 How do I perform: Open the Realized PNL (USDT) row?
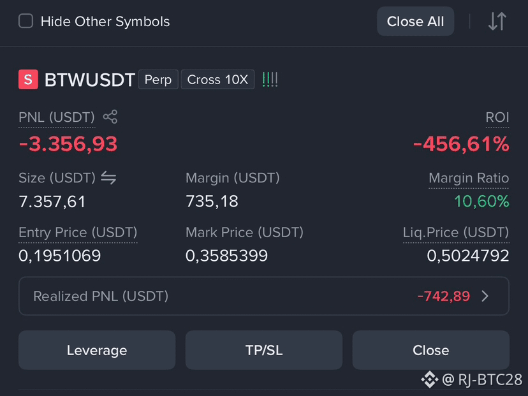pos(263,296)
